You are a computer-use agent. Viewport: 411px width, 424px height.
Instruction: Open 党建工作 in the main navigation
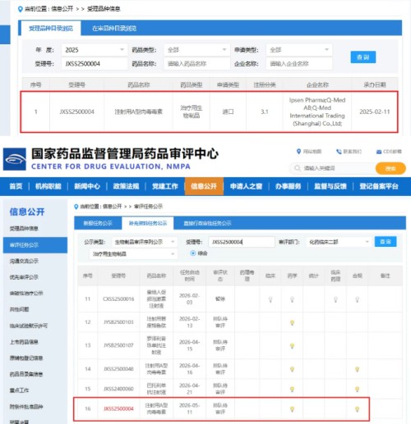165,186
